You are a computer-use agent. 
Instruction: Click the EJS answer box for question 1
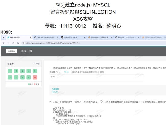point(97,78)
